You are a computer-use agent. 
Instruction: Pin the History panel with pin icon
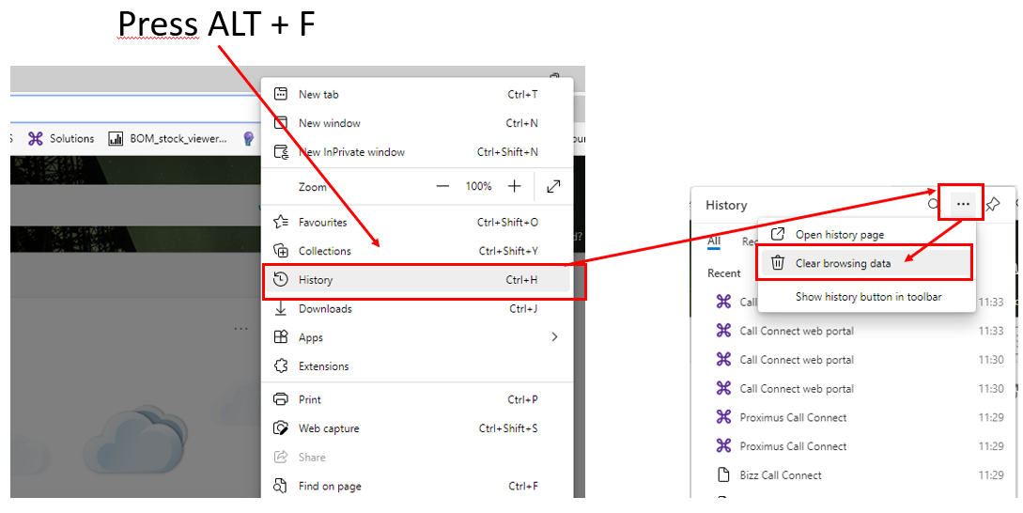coord(993,204)
